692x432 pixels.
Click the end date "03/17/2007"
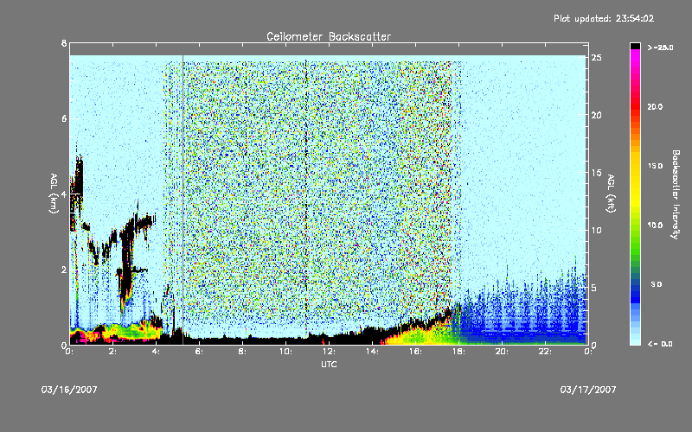point(588,390)
